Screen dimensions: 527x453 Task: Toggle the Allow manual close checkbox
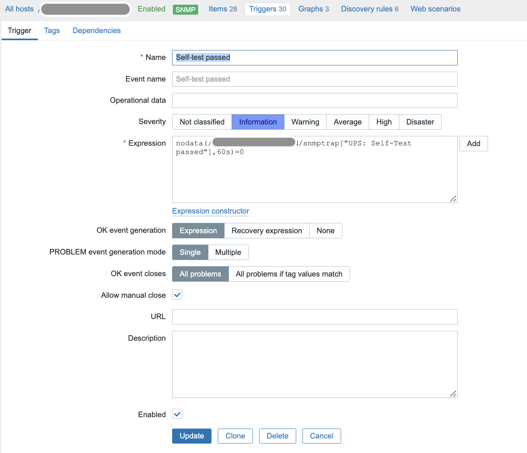[x=177, y=295]
